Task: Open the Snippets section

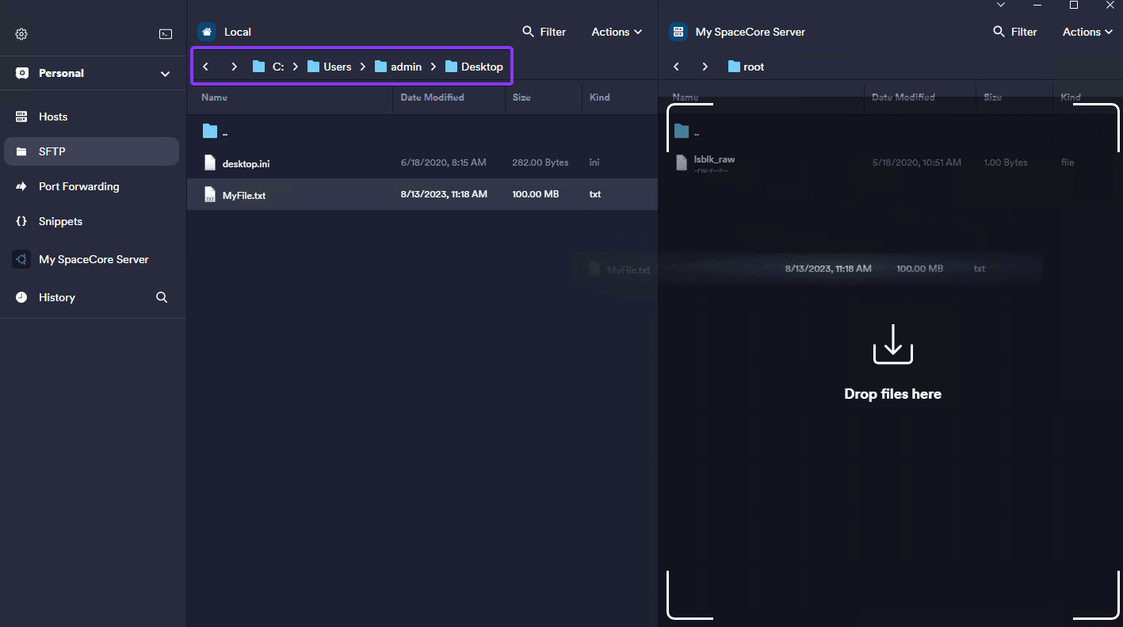Action: (x=60, y=221)
